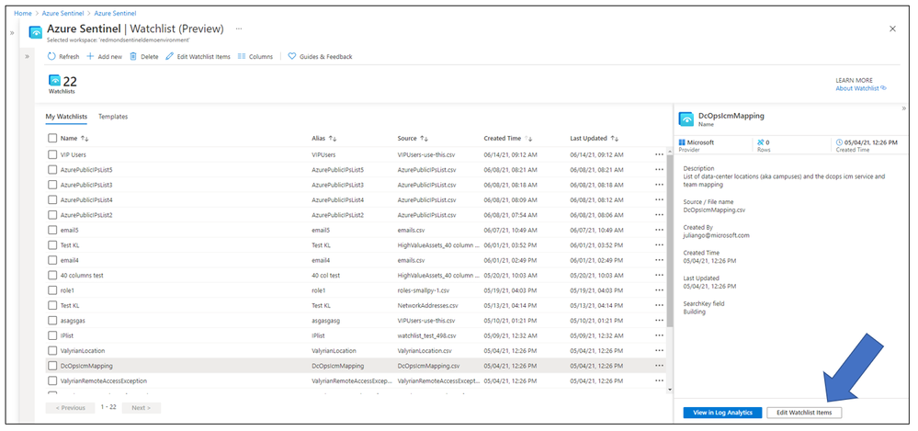Sort by the Created Time column
Viewport: 918px width, 431px height.
509,139
